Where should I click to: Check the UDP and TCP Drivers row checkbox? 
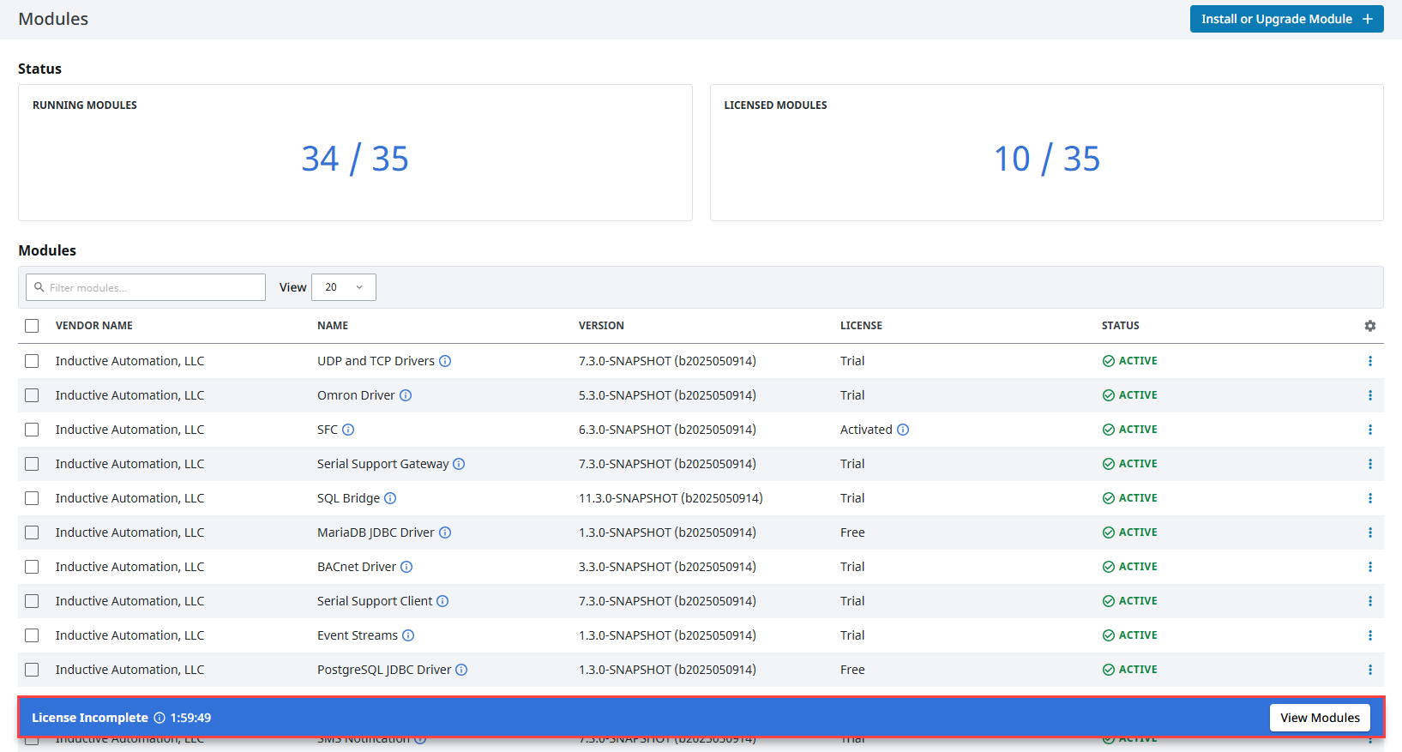click(x=32, y=361)
